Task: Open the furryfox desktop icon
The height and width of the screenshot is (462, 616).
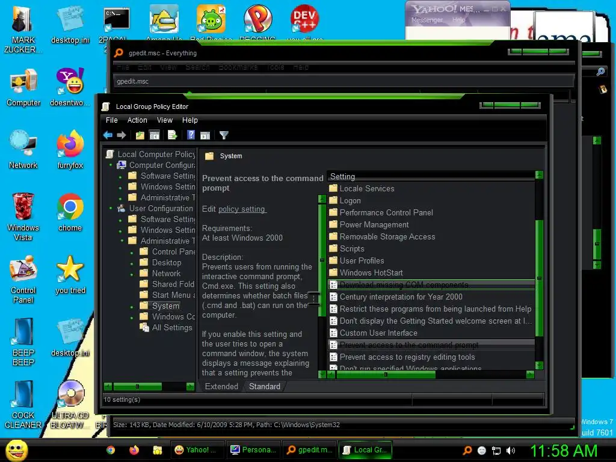Action: (70, 150)
